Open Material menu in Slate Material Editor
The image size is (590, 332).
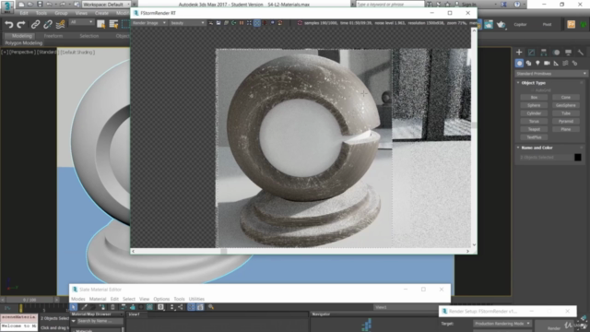[98, 299]
